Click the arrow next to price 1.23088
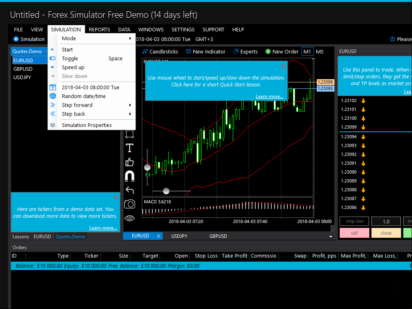Image resolution: width=412 pixels, height=309 pixels. click(363, 190)
